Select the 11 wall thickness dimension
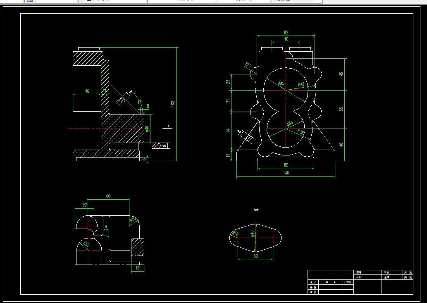This screenshot has height=303, width=427. tap(105, 91)
